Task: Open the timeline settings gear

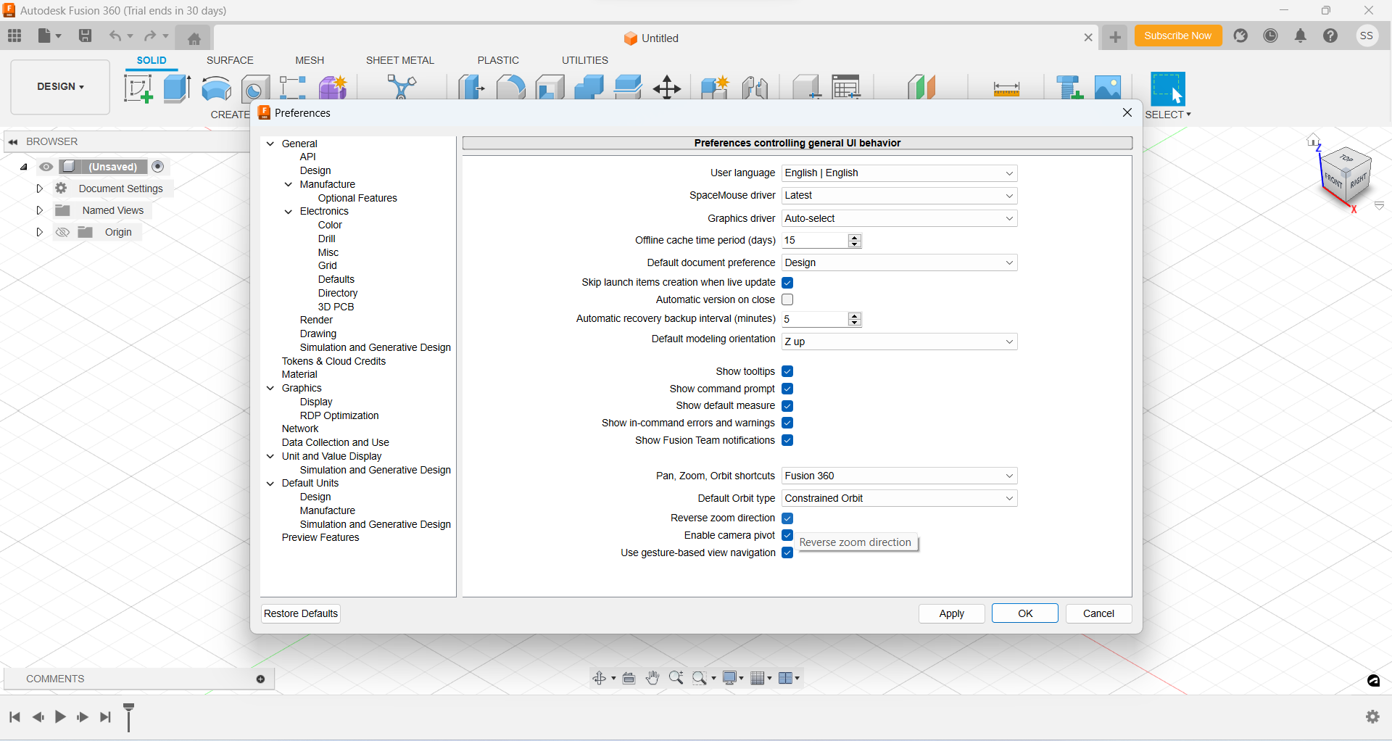Action: (1372, 716)
